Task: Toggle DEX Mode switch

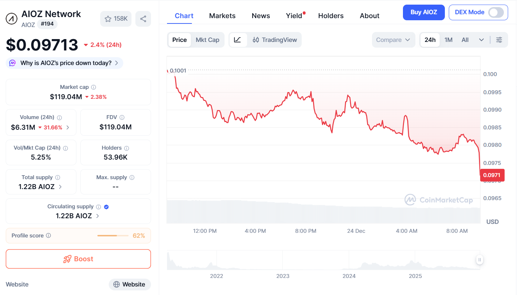Action: [x=496, y=12]
